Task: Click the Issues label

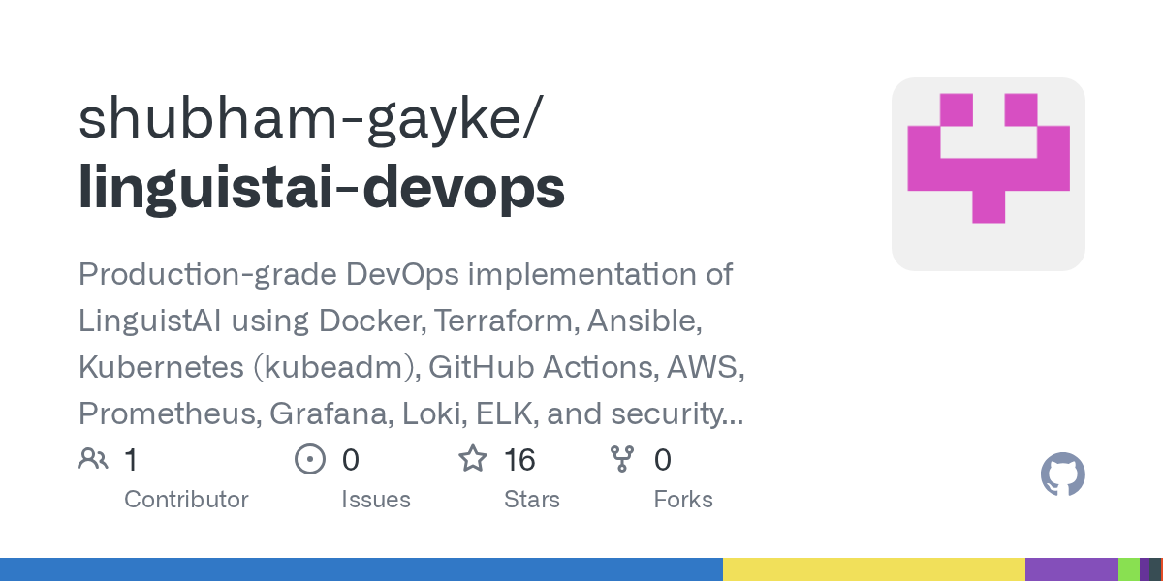Action: (376, 500)
